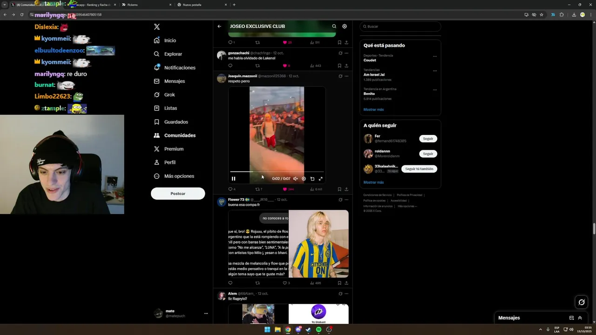Open Condiciones de Servicio footer link
The width and height of the screenshot is (596, 335).
coord(378,195)
